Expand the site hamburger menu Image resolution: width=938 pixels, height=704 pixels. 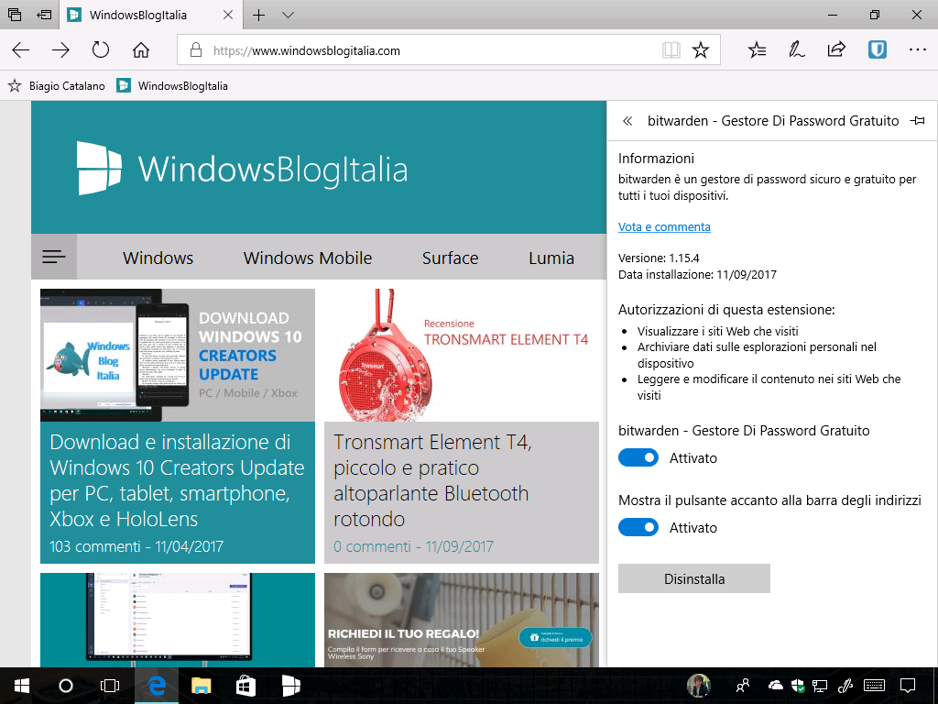point(54,258)
